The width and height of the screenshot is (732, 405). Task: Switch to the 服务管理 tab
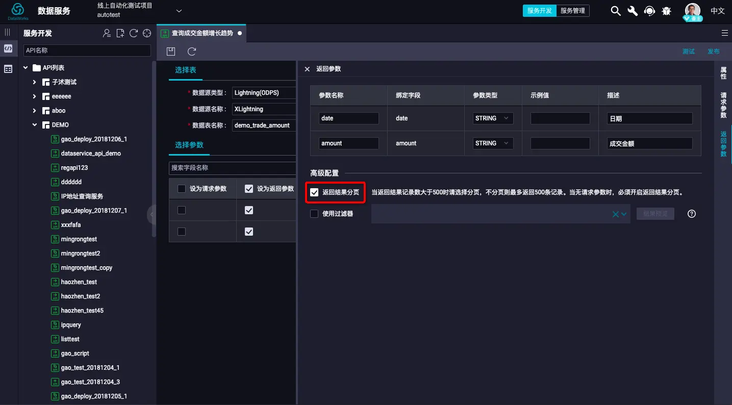573,11
